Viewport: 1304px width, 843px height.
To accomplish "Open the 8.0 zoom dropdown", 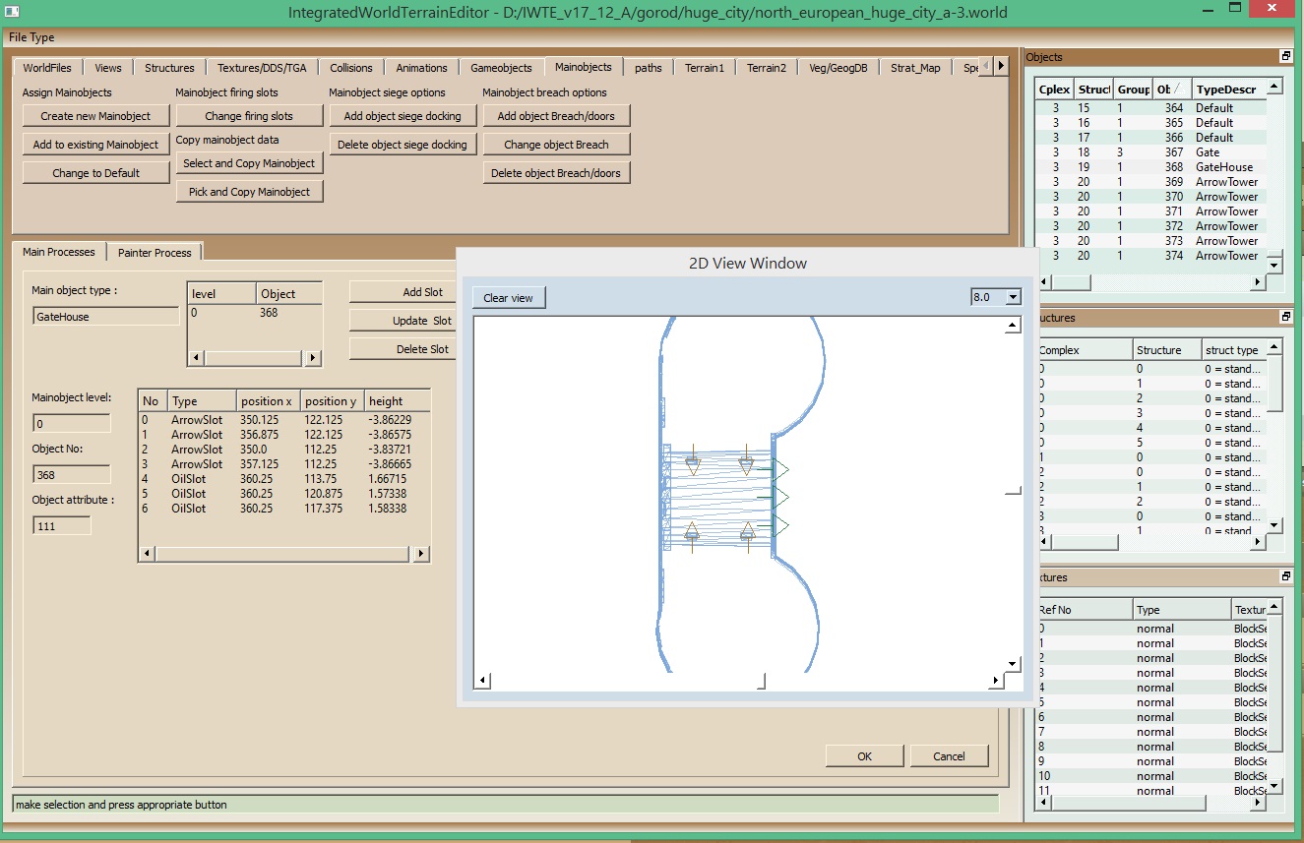I will [x=1014, y=297].
